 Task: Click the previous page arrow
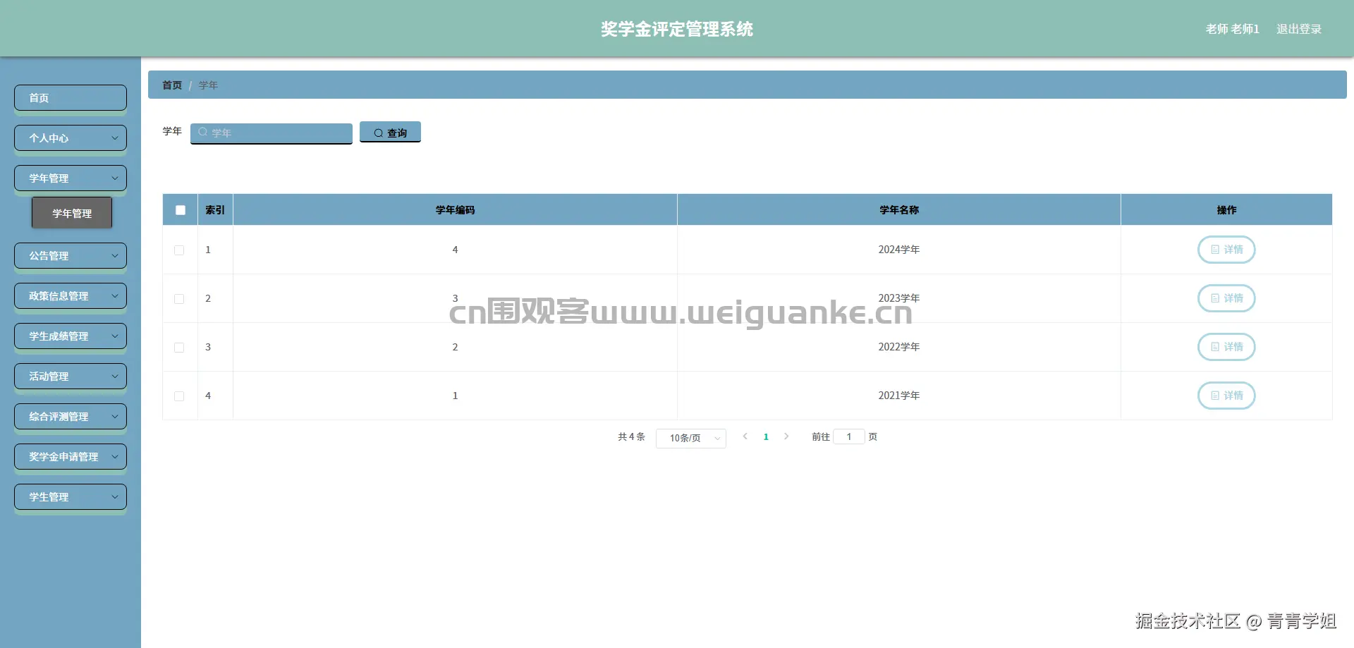coord(745,436)
